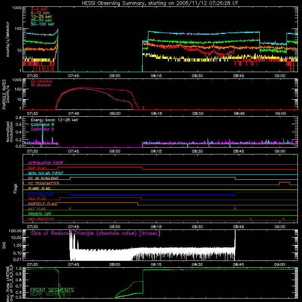Click the LO channel legend entry

(42, 81)
